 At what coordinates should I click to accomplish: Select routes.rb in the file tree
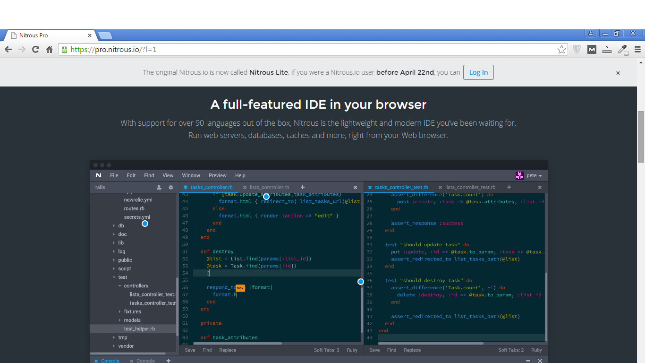134,208
